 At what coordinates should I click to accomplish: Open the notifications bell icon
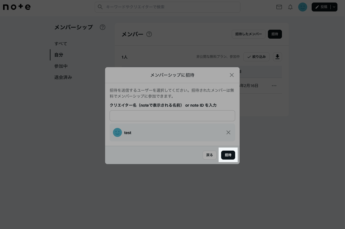point(290,7)
